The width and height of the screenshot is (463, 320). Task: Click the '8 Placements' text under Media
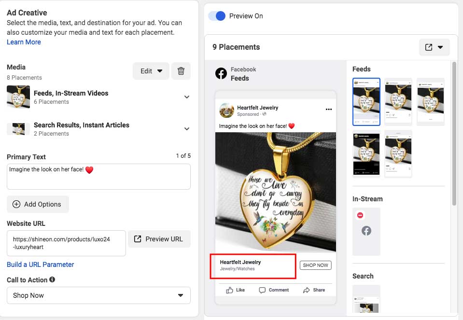[x=24, y=78]
